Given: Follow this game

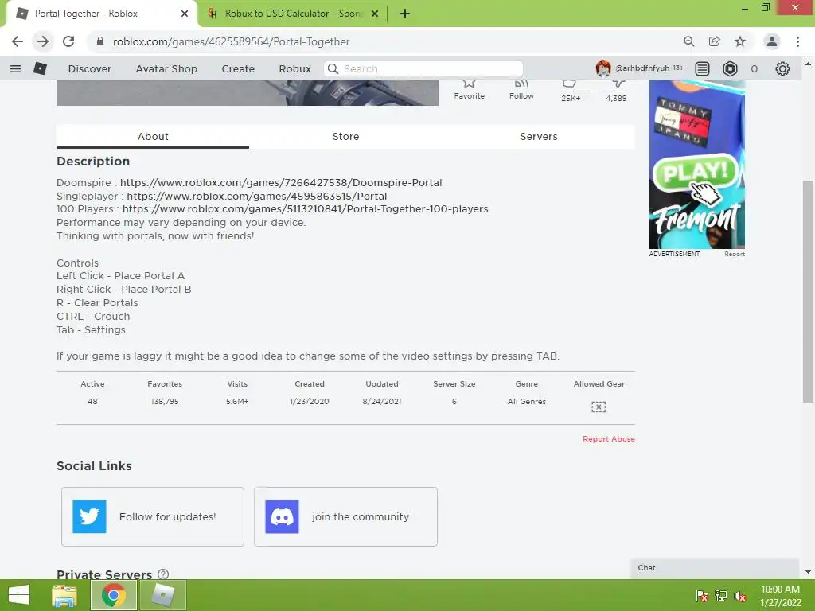Looking at the screenshot, I should pos(521,89).
